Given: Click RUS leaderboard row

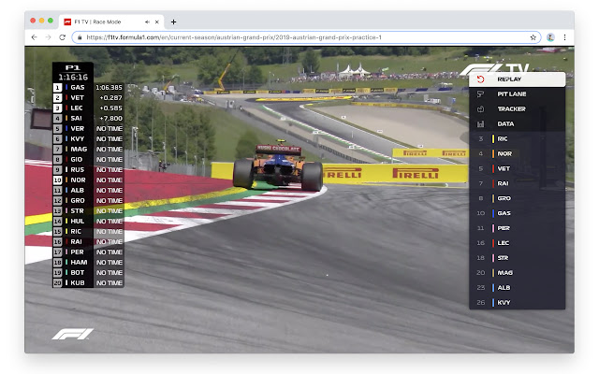Looking at the screenshot, I should tap(88, 170).
